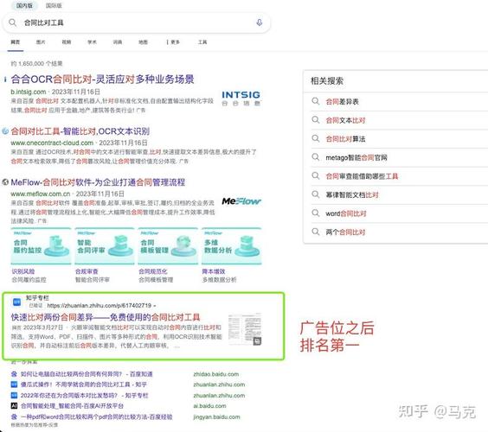This screenshot has width=488, height=432.
Task: Select related search 合同文本比对
Action: tap(345, 120)
